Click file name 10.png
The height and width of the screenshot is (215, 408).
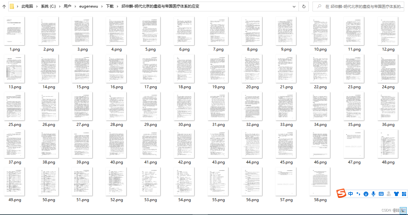pos(320,49)
